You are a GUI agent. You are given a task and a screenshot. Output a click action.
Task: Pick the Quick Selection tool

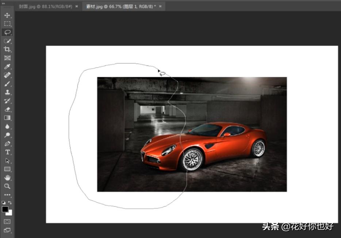pos(7,41)
